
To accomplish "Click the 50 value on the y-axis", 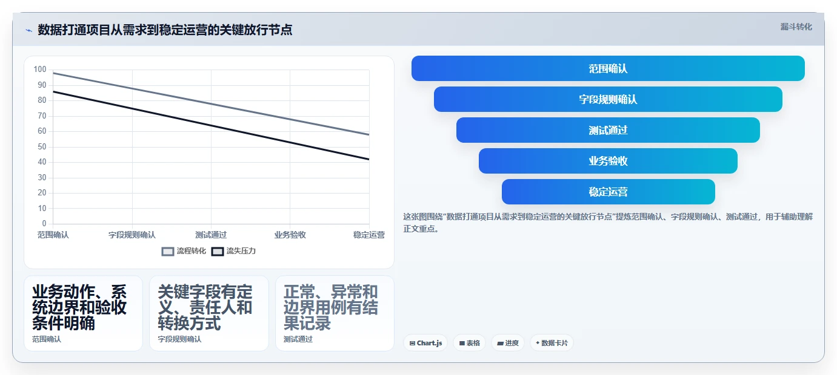I will tap(42, 146).
